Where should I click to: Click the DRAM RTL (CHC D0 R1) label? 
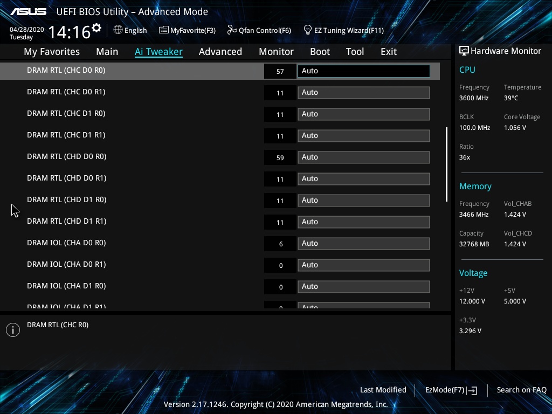click(x=66, y=92)
